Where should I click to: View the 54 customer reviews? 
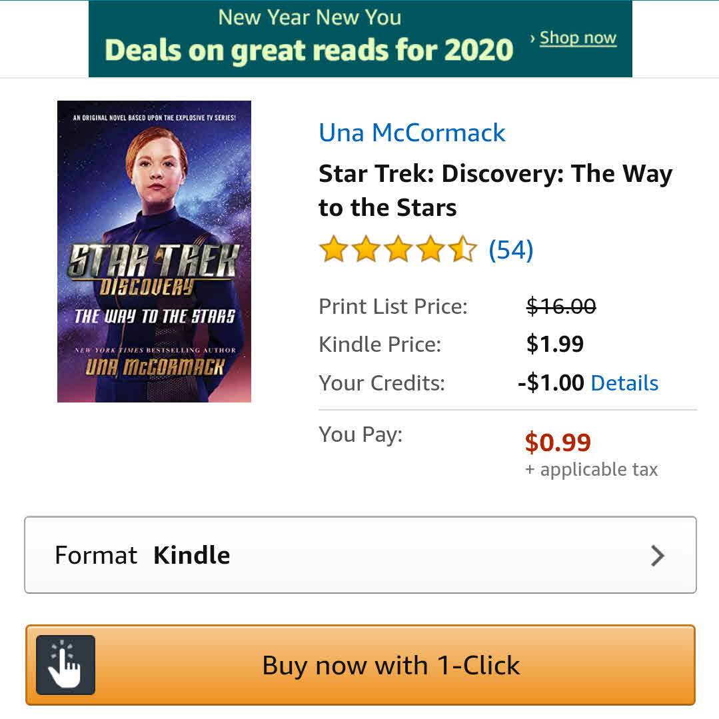tap(511, 250)
